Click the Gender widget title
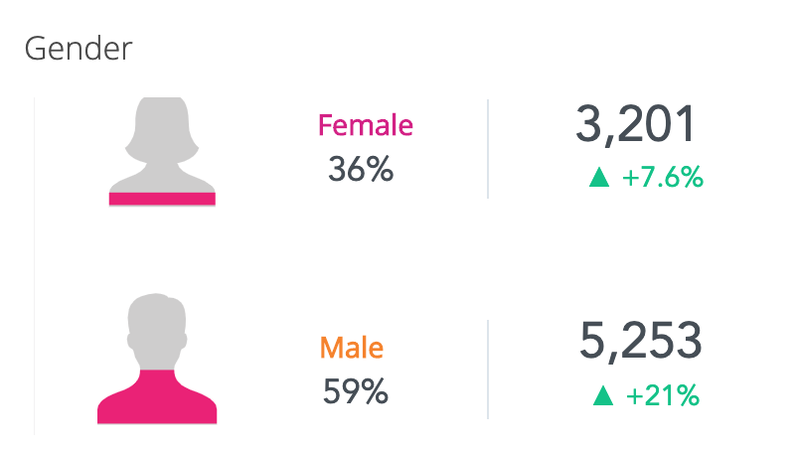795x449 pixels. point(79,49)
